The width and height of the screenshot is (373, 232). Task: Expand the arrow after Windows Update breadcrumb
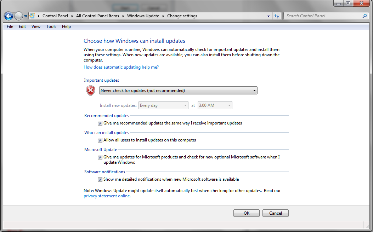[x=163, y=16]
